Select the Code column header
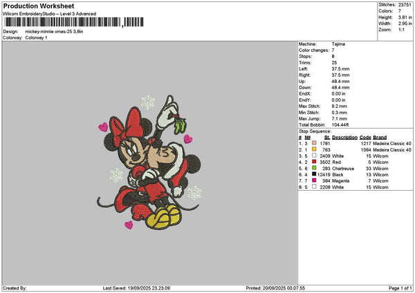 tap(365, 137)
